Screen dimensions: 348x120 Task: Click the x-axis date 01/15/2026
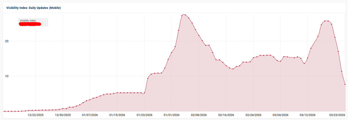[117, 115]
